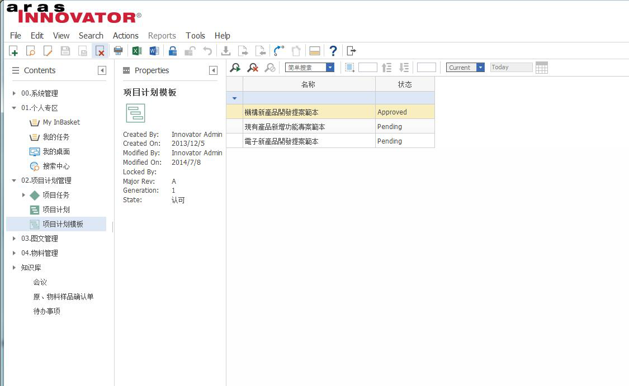Clear search criteria icon
Viewport: 629px width, 386px height.
(x=253, y=68)
